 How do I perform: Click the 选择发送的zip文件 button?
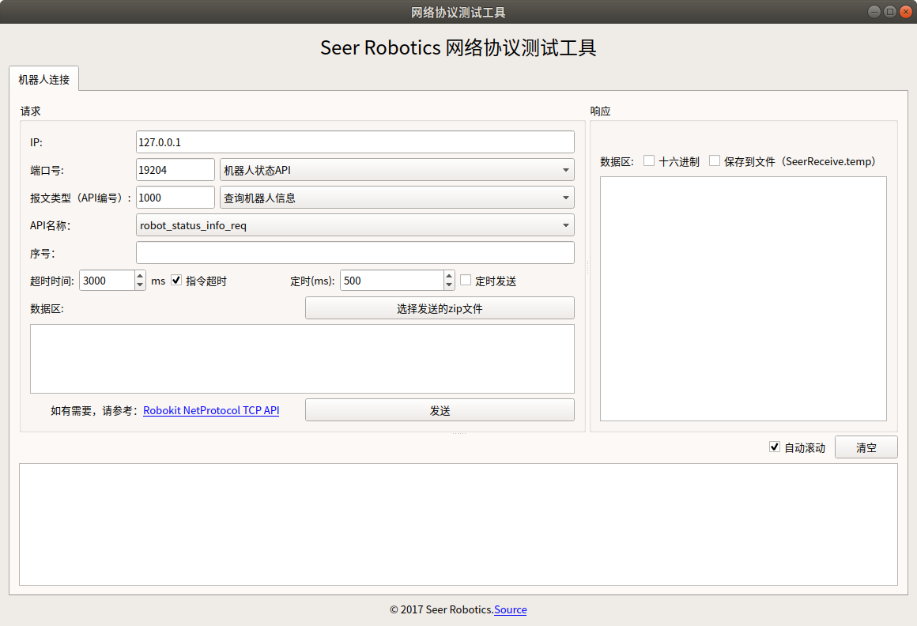440,308
